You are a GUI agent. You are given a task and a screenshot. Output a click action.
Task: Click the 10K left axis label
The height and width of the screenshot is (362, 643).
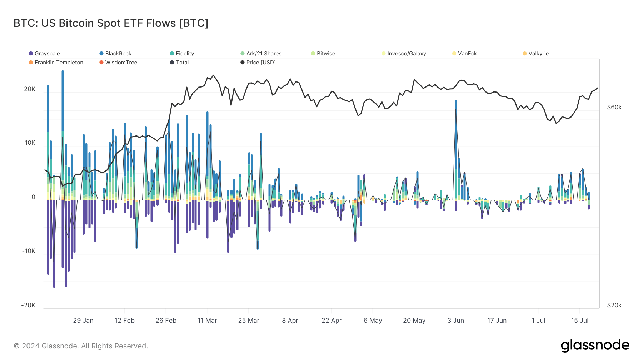point(30,143)
